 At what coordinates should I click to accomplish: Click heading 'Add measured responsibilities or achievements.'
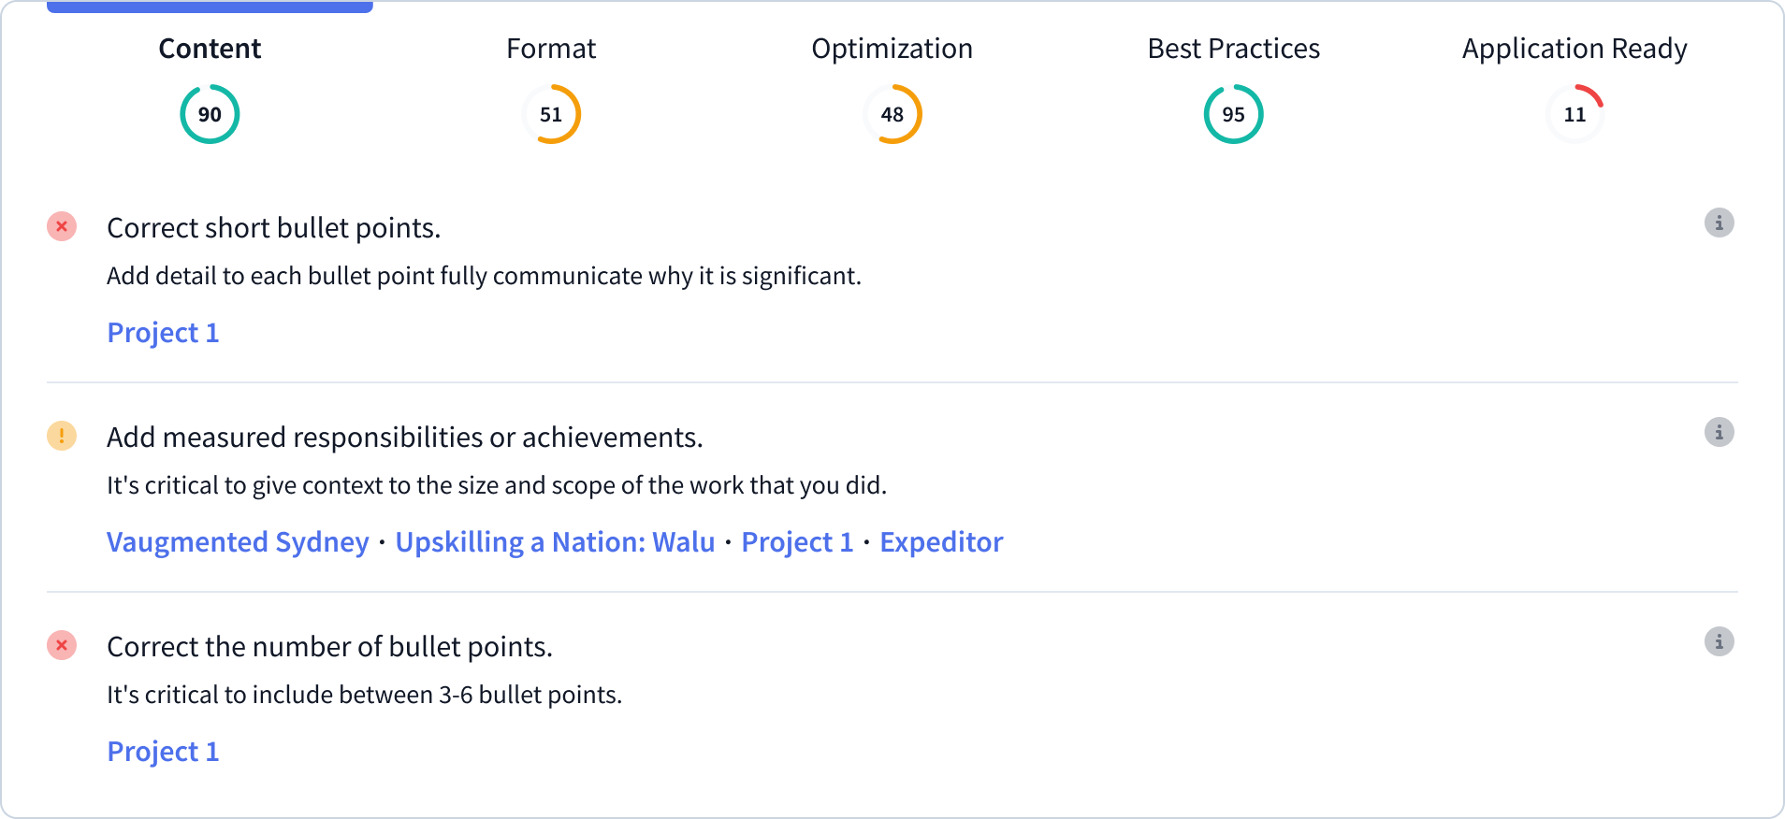[x=404, y=438]
